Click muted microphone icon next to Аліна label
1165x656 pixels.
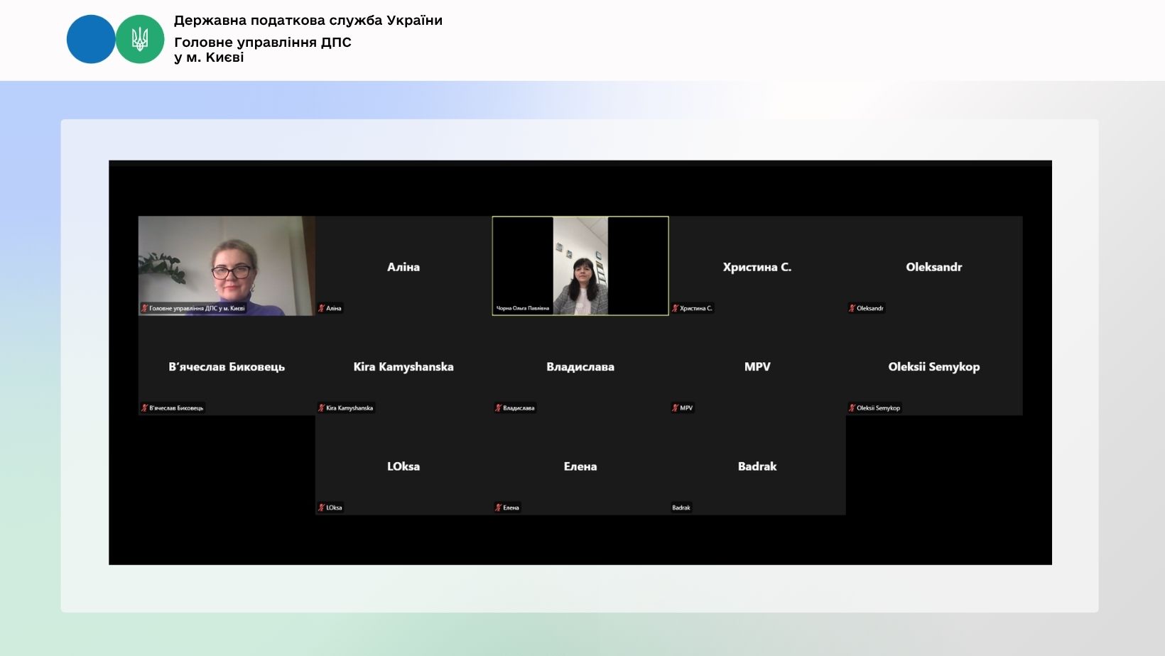pos(321,308)
